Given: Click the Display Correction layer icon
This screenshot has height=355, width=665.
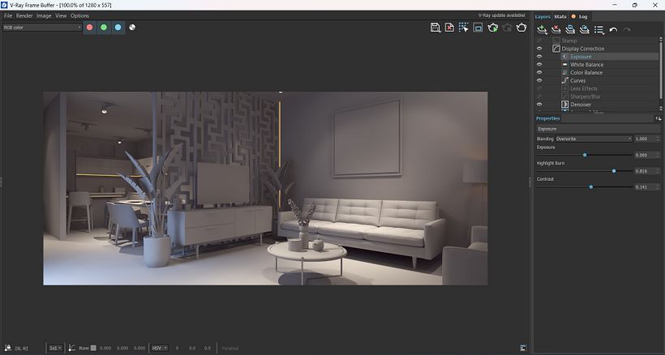Looking at the screenshot, I should pyautogui.click(x=556, y=49).
